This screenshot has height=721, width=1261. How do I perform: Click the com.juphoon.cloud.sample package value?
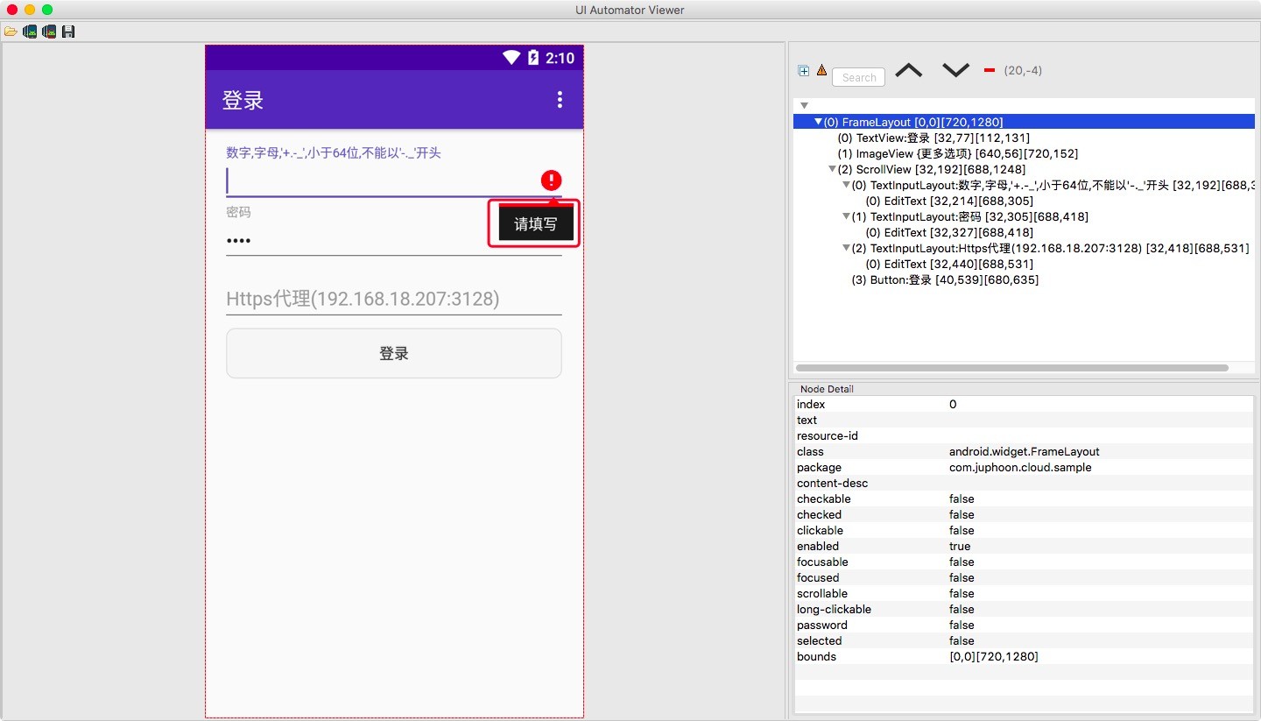click(x=1020, y=467)
